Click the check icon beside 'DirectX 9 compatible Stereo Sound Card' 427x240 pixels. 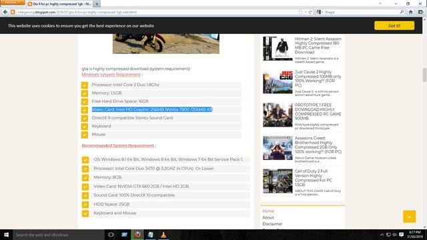pyautogui.click(x=85, y=118)
